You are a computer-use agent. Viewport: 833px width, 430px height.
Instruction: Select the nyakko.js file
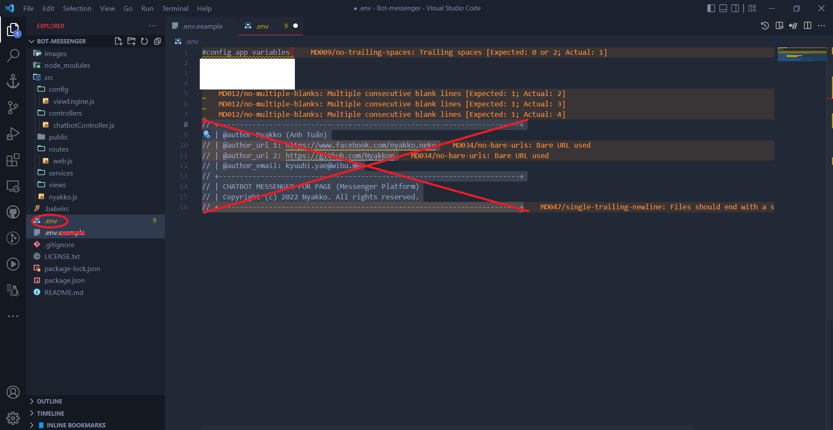(63, 197)
